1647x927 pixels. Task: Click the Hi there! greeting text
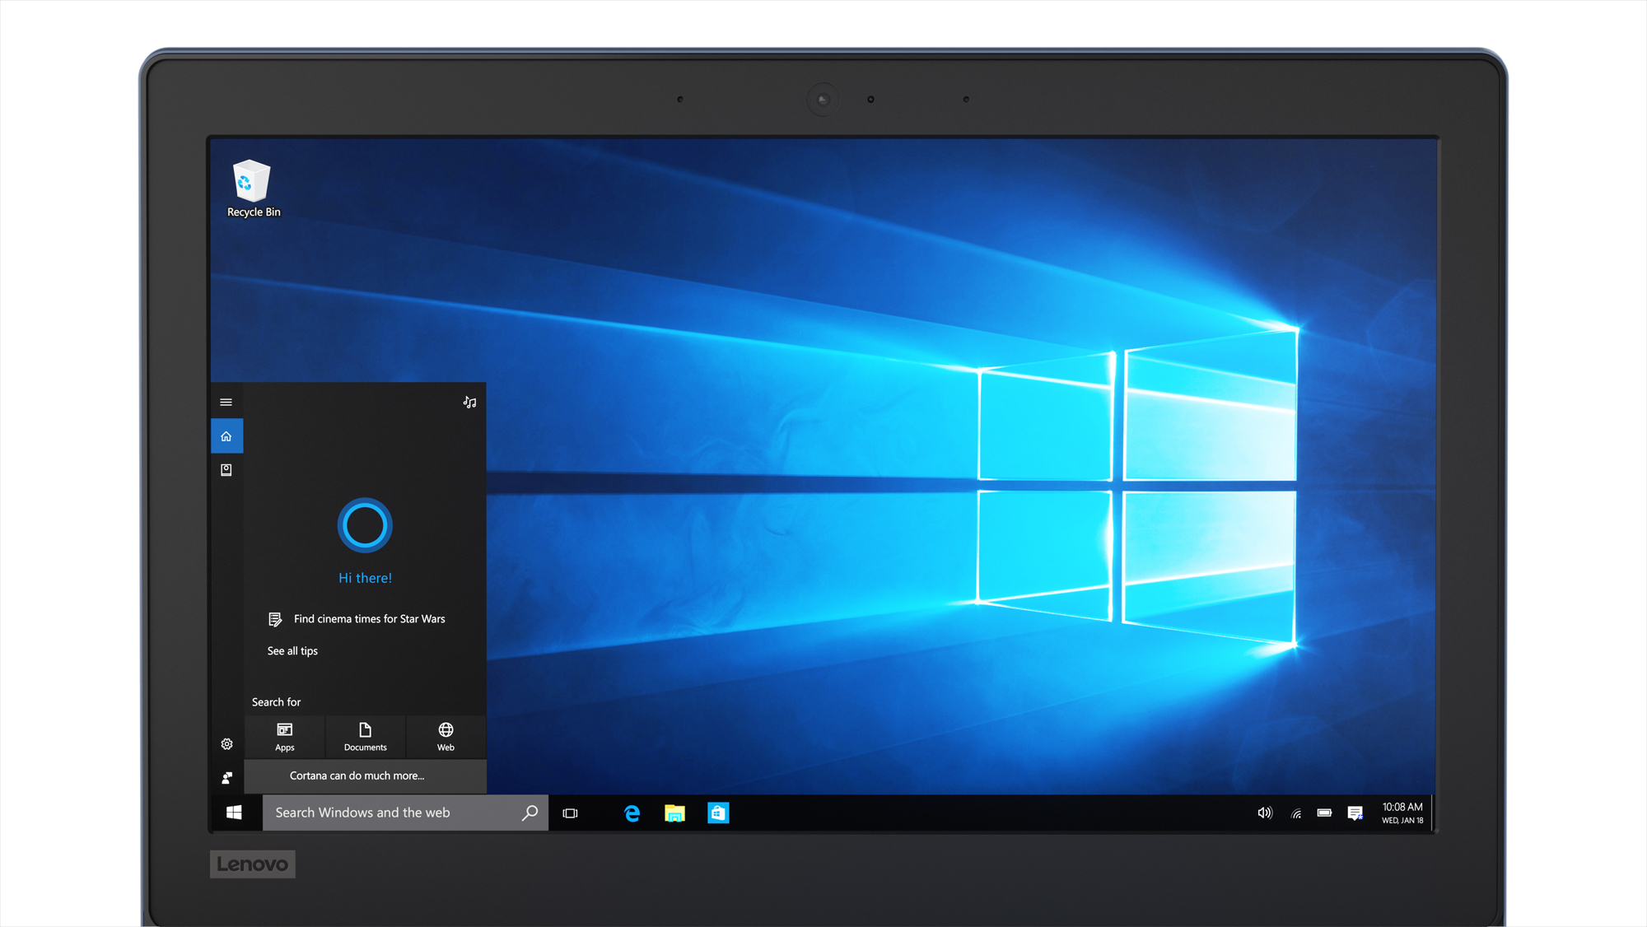[365, 579]
